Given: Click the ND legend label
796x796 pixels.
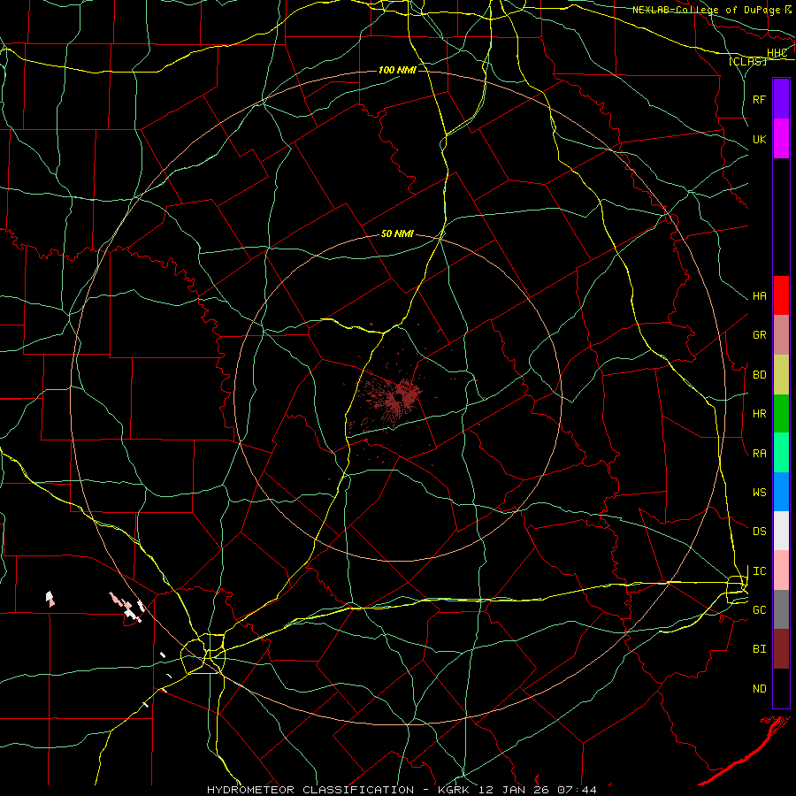Looking at the screenshot, I should point(759,689).
